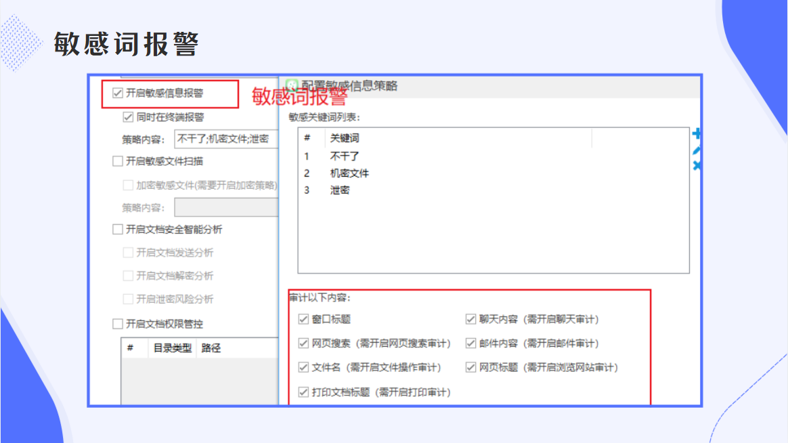Image resolution: width=788 pixels, height=443 pixels.
Task: Toggle 加密敏感文件 checkbox
Action: [x=128, y=185]
